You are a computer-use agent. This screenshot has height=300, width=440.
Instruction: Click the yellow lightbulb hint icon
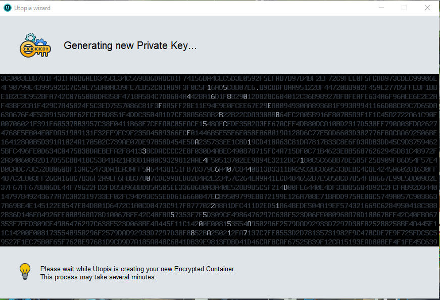(25, 271)
